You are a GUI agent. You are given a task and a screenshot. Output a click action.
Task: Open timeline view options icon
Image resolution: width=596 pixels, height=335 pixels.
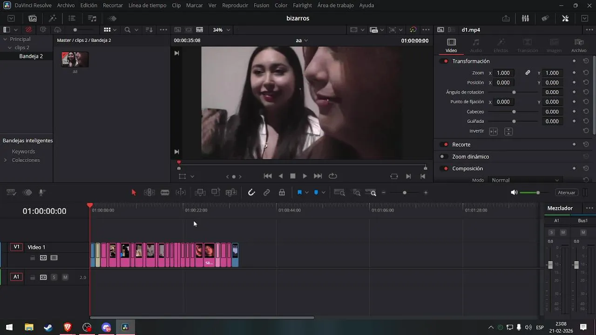[x=12, y=193]
